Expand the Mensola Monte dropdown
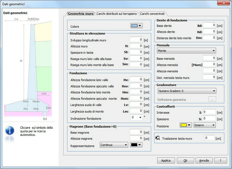Screen dimensions: 232x169 click(186, 51)
